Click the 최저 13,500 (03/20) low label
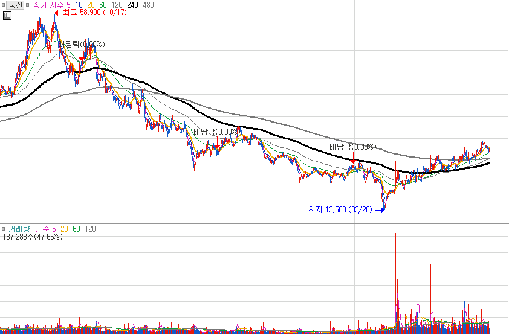 [x=340, y=209]
